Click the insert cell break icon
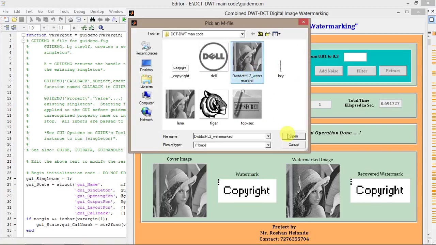Viewport: 436px width, 245px height. 84,28
